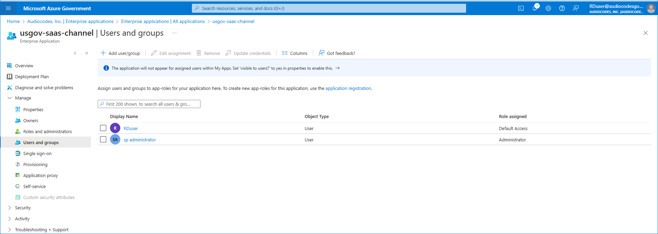Click the Deployment Plan book icon
This screenshot has height=234, width=658.
point(10,77)
